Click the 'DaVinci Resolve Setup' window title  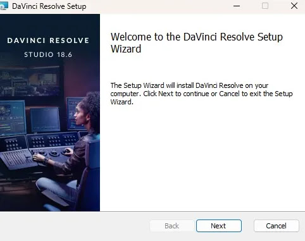click(49, 6)
